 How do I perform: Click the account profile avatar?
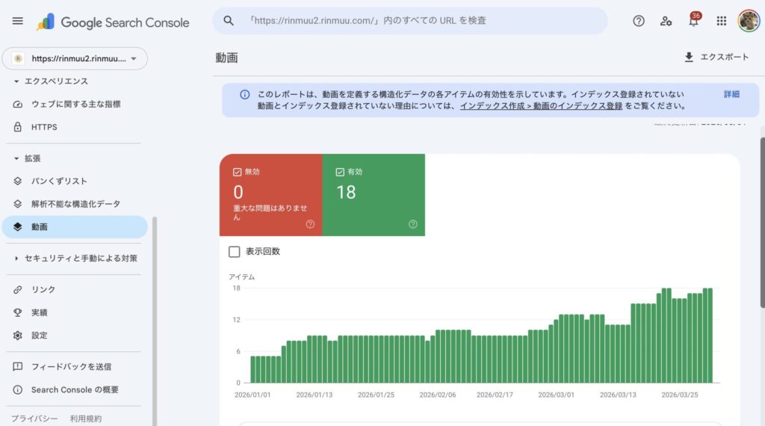coord(749,21)
